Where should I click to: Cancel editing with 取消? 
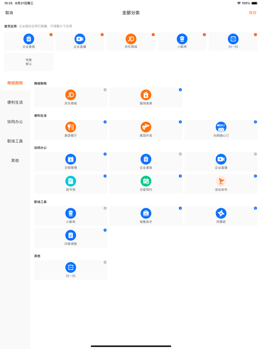point(9,13)
